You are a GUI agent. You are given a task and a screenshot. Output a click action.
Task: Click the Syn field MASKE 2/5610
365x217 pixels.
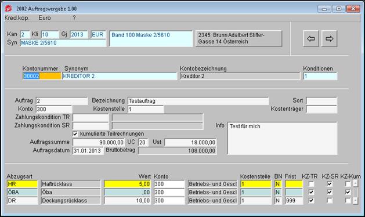tap(63, 43)
